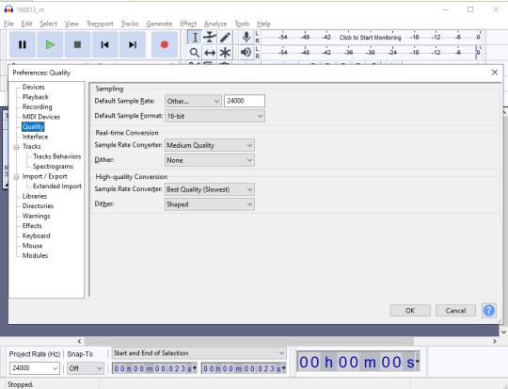The width and height of the screenshot is (508, 389).
Task: Select the Zoom magnifier tool
Action: (195, 52)
